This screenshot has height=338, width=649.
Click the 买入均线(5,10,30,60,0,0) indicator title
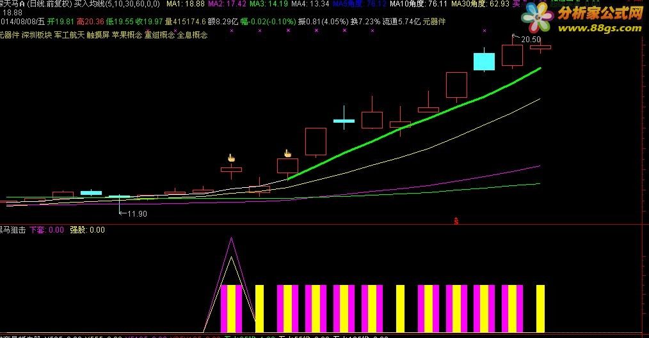point(116,4)
